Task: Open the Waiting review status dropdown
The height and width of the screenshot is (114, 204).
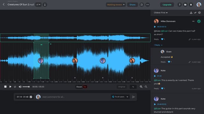Action: 116,5
